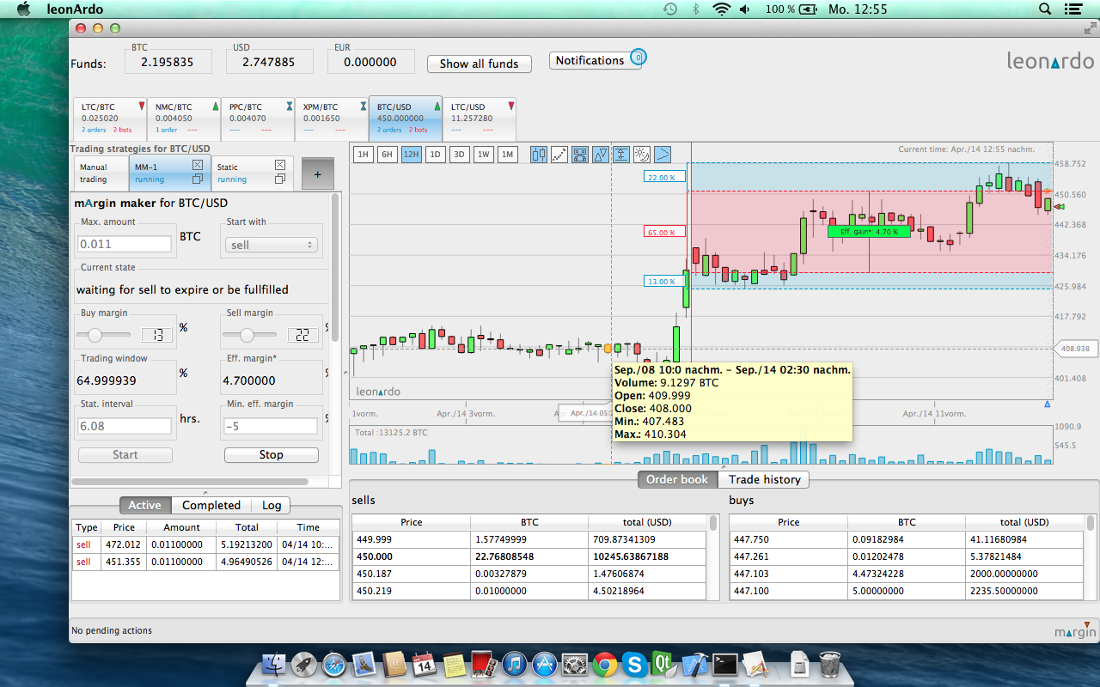Select the PPC/BTC market tab
The image size is (1100, 687).
(258, 119)
